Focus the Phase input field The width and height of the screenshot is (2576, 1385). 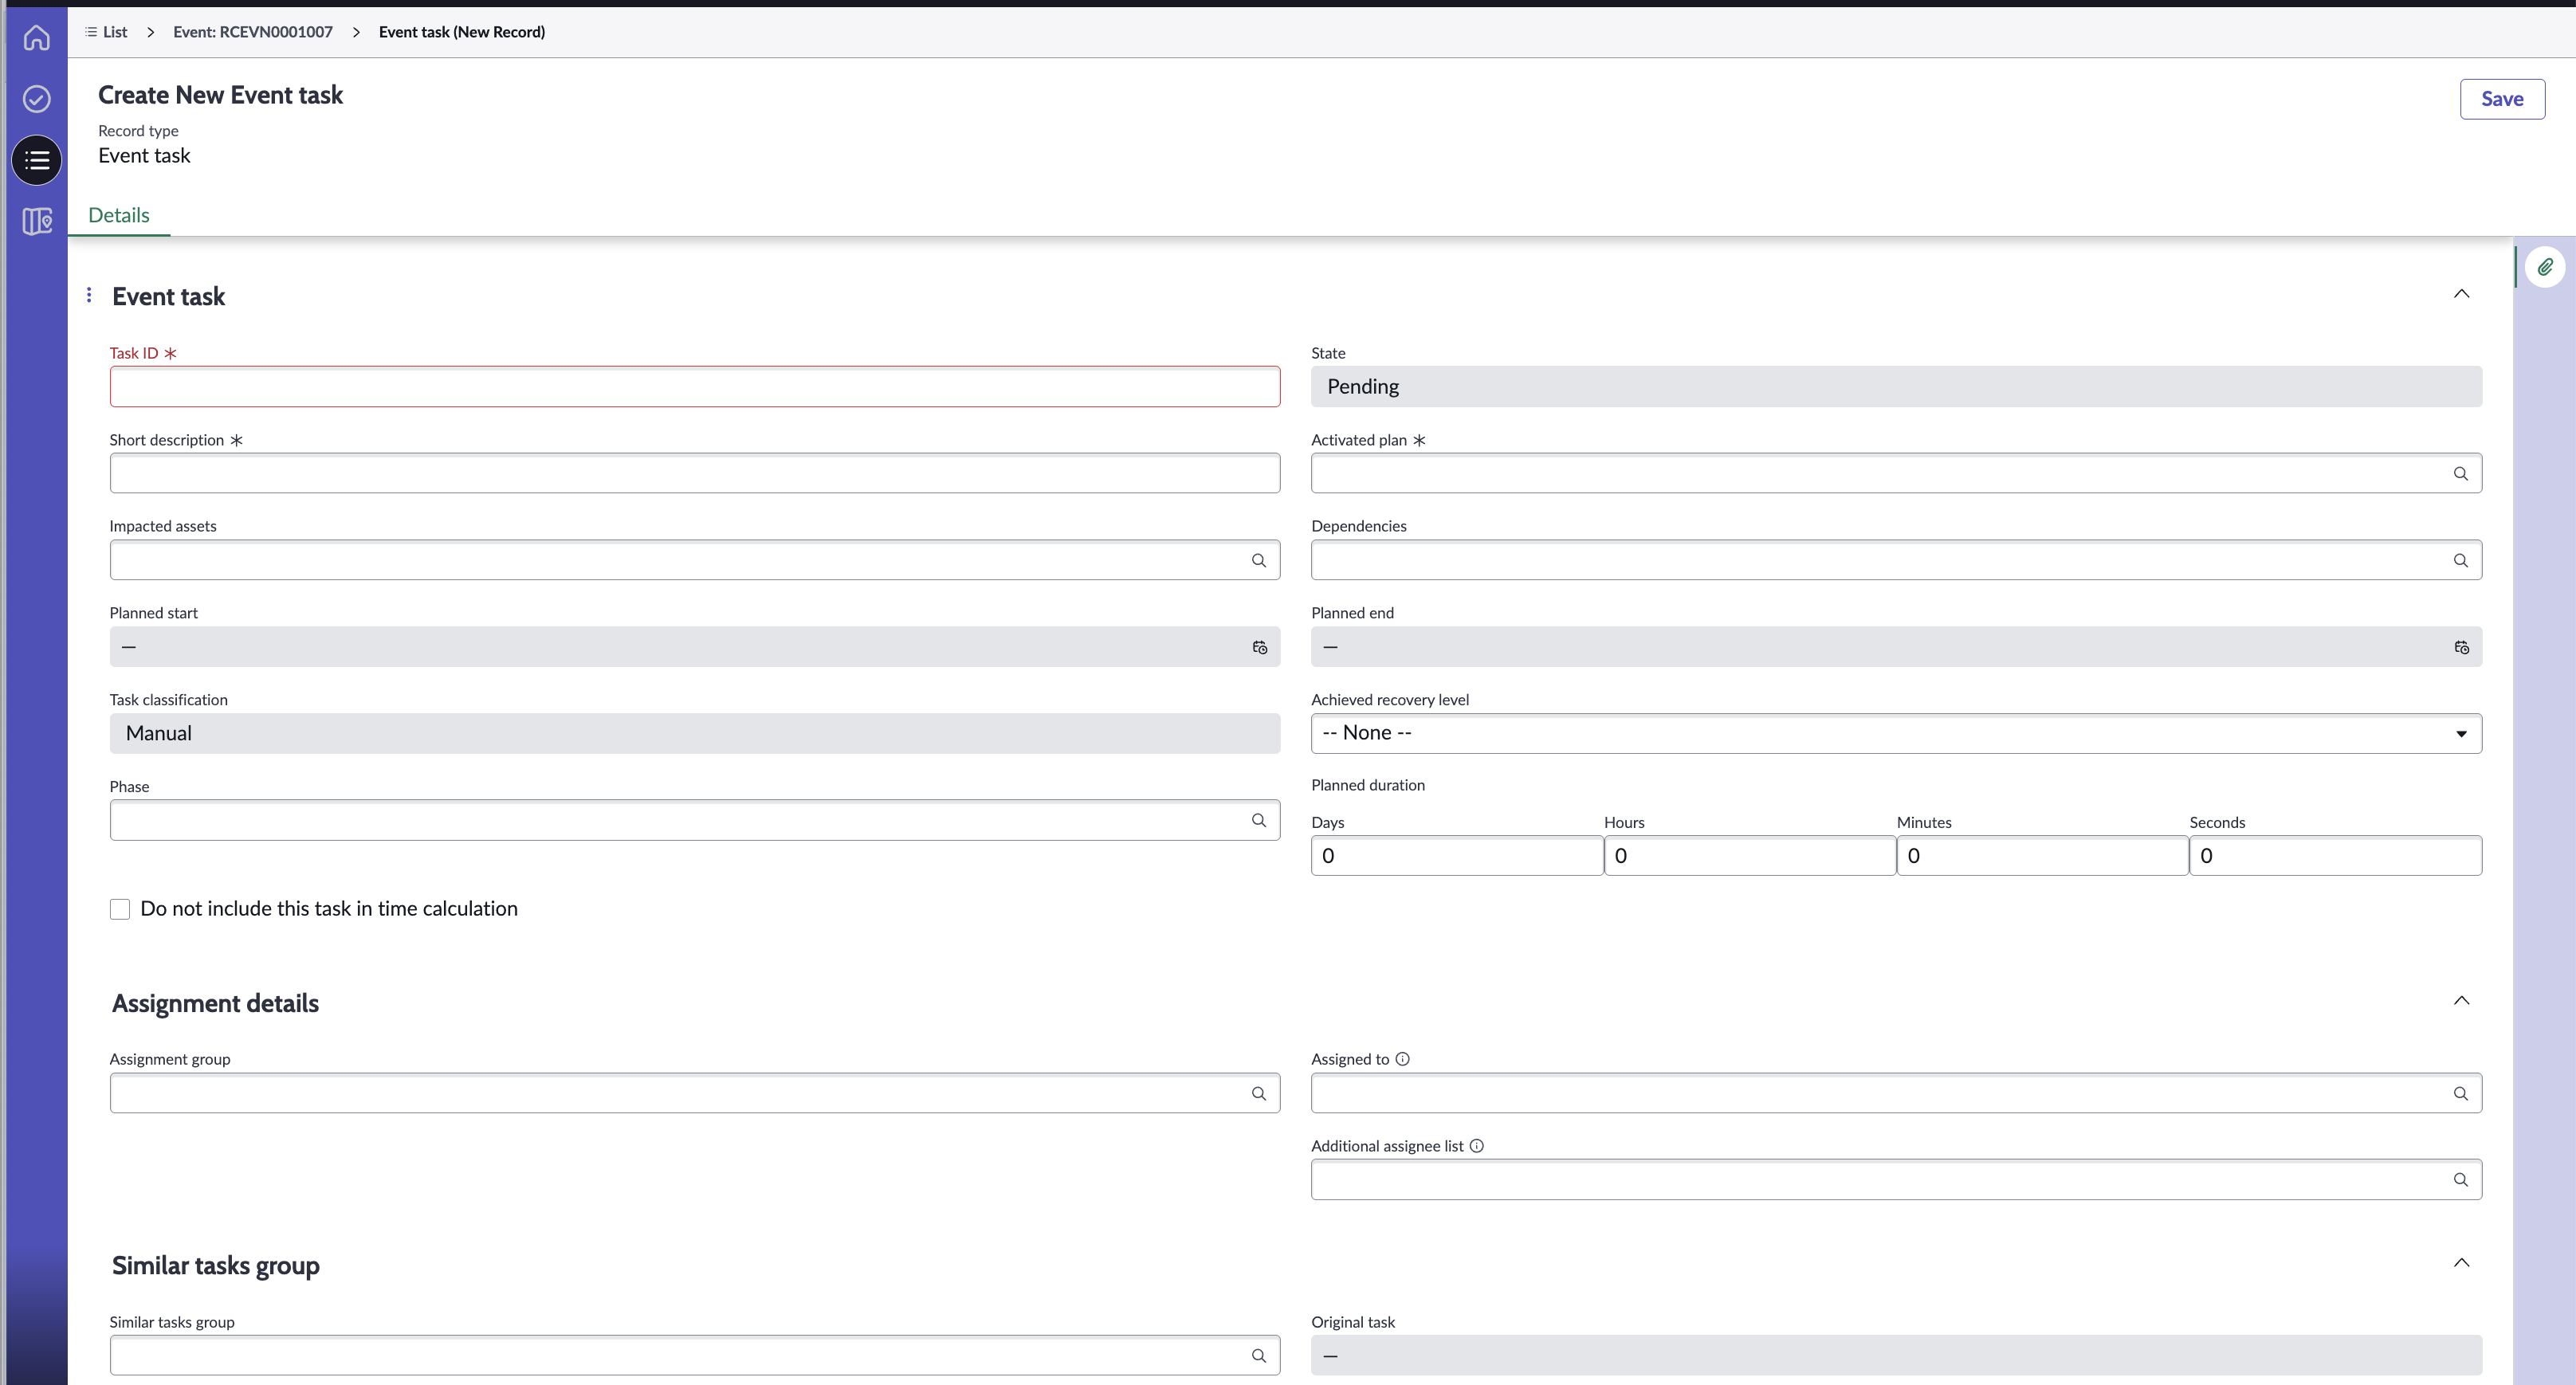click(695, 821)
